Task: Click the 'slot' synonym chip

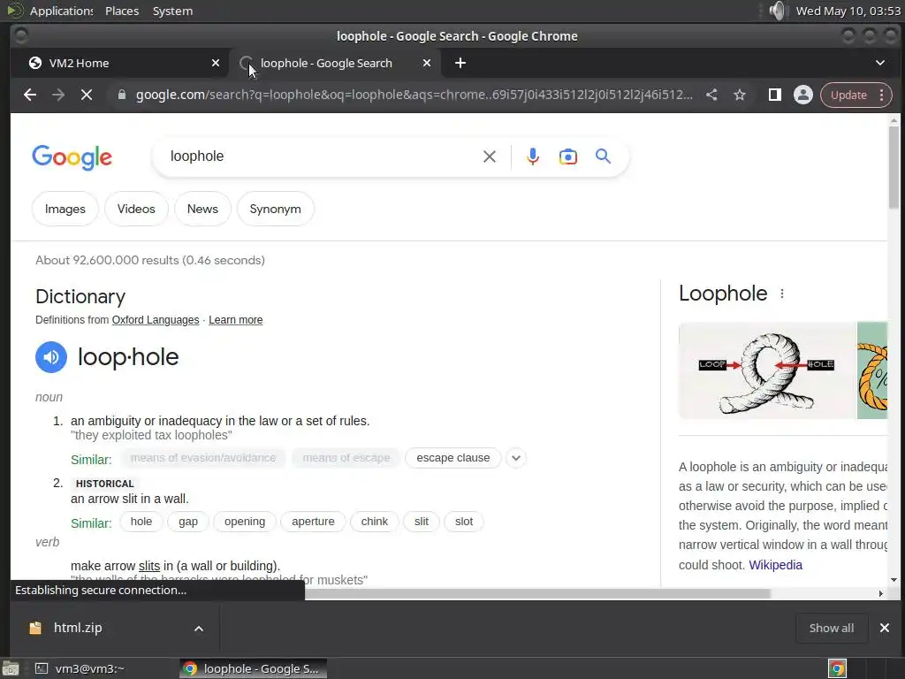Action: pos(464,522)
